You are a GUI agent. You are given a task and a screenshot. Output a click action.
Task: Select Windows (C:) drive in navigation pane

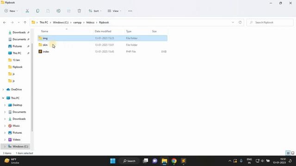(20, 147)
